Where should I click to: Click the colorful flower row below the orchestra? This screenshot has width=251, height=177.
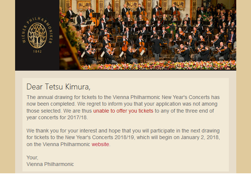coord(158,65)
